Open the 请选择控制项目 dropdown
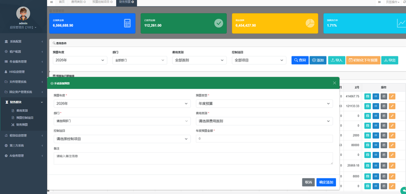406x194 pixels. [x=122, y=139]
